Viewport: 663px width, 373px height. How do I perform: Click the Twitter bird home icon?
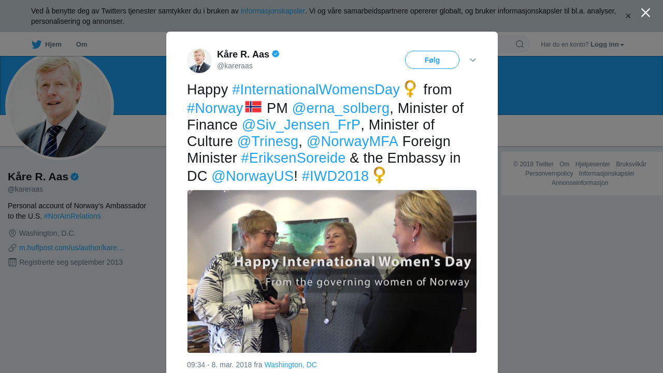pos(36,45)
